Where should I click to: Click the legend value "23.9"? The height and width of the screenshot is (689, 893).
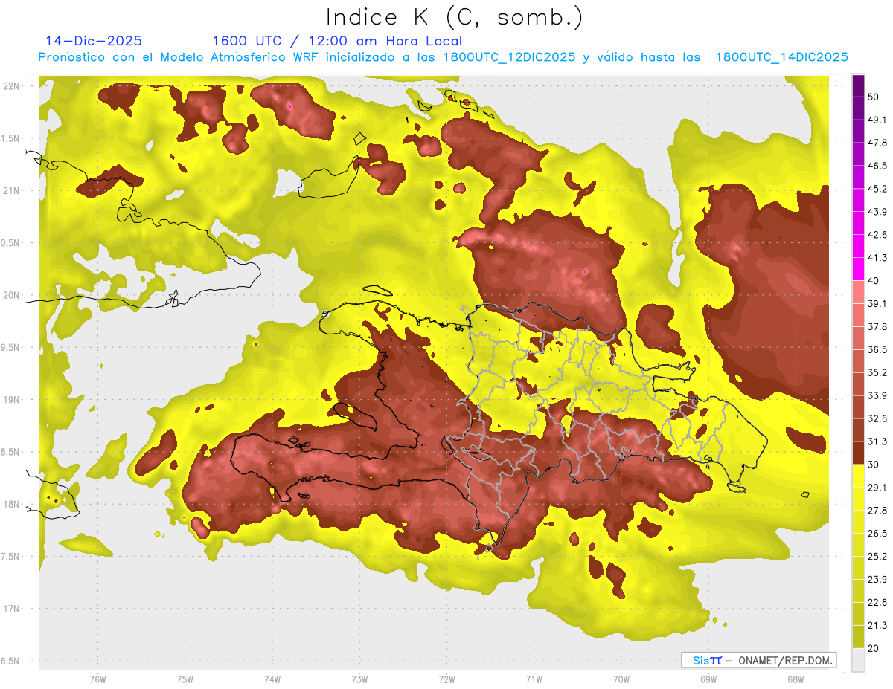click(x=877, y=579)
